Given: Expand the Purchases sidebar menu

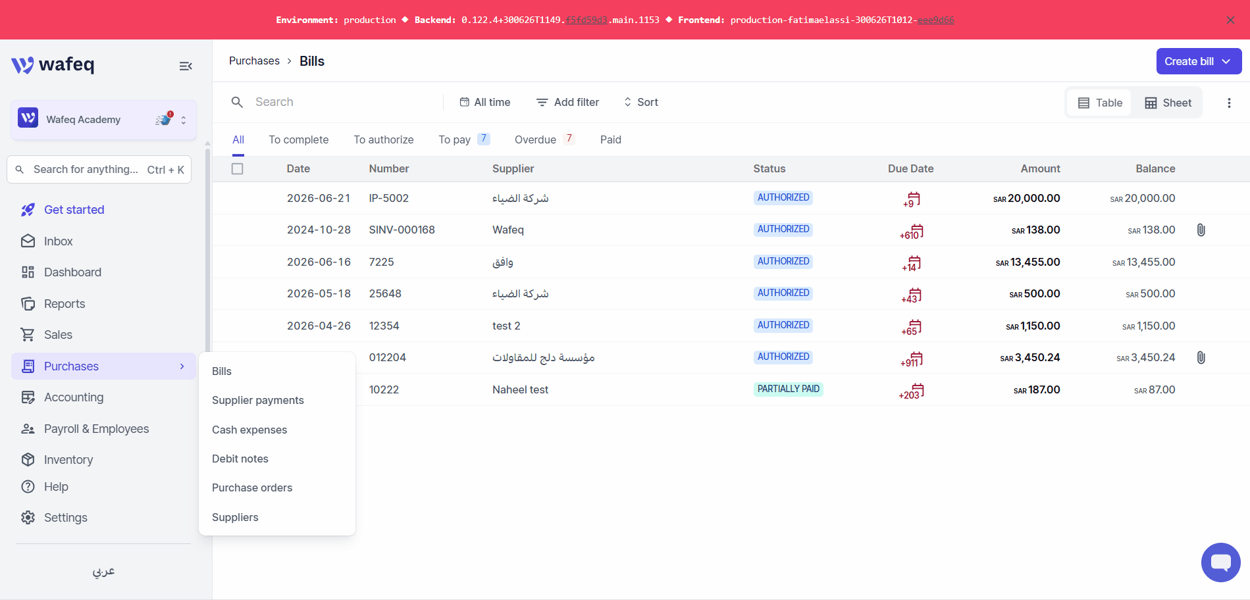Looking at the screenshot, I should (x=103, y=366).
